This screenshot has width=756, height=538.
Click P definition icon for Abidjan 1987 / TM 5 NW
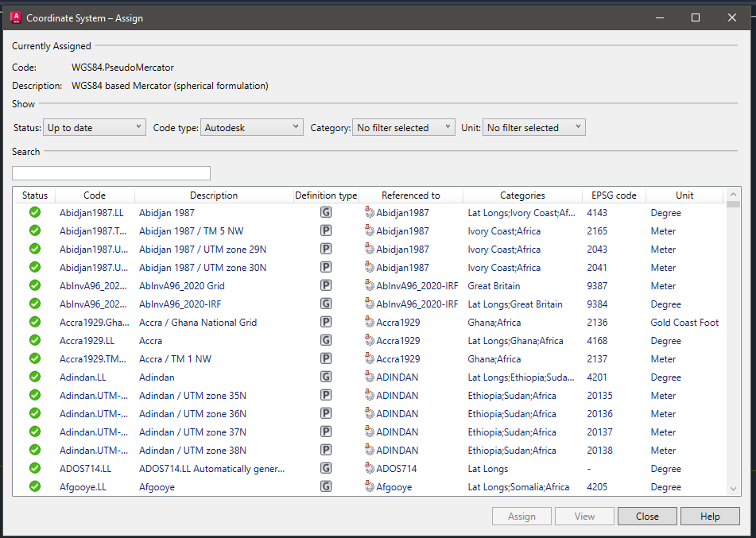[326, 230]
